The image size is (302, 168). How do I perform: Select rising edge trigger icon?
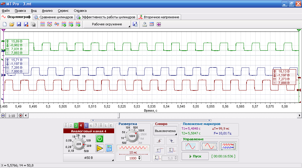(x=159, y=141)
